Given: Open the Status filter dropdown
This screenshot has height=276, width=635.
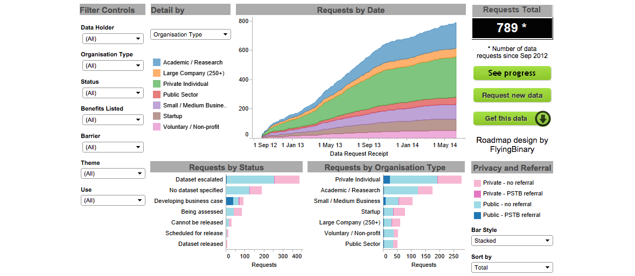Looking at the screenshot, I should (113, 93).
